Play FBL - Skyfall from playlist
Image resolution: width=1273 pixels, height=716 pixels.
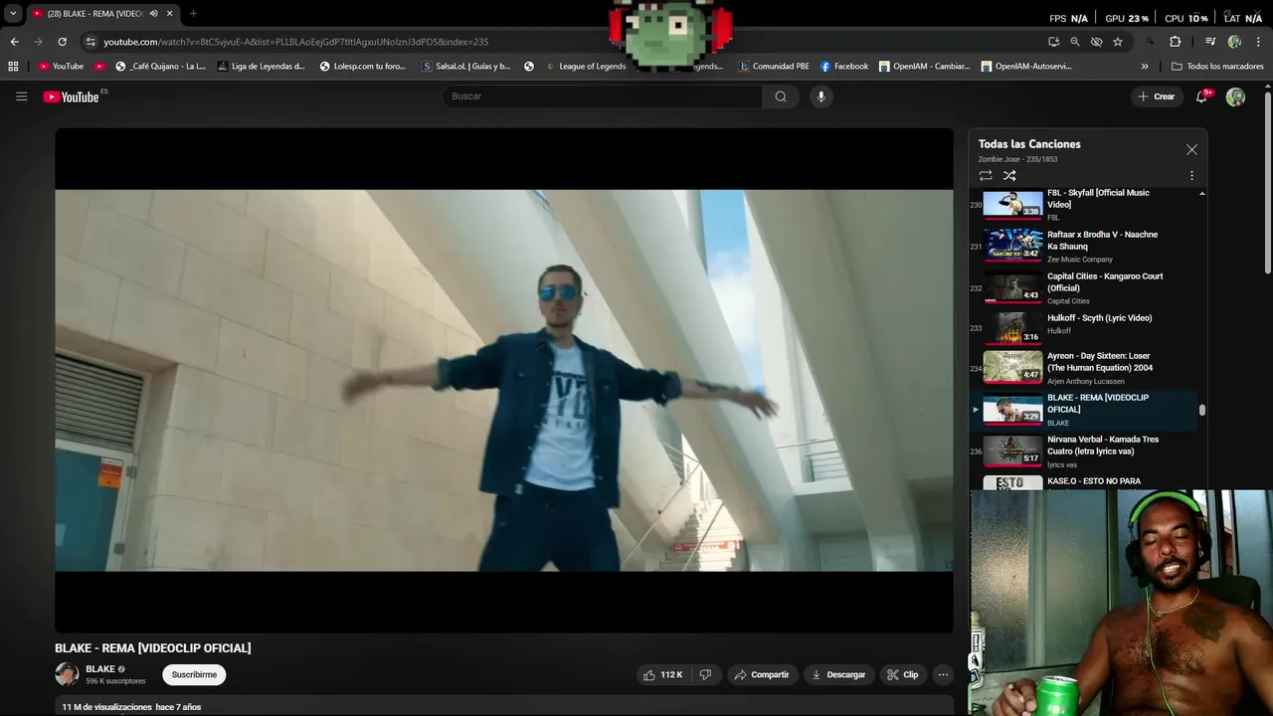(x=1083, y=205)
